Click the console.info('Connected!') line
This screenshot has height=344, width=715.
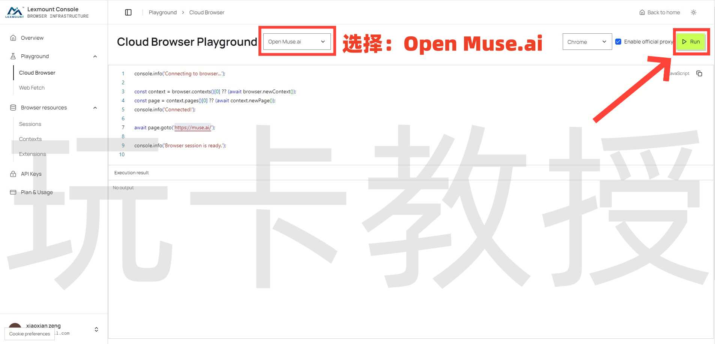(165, 109)
